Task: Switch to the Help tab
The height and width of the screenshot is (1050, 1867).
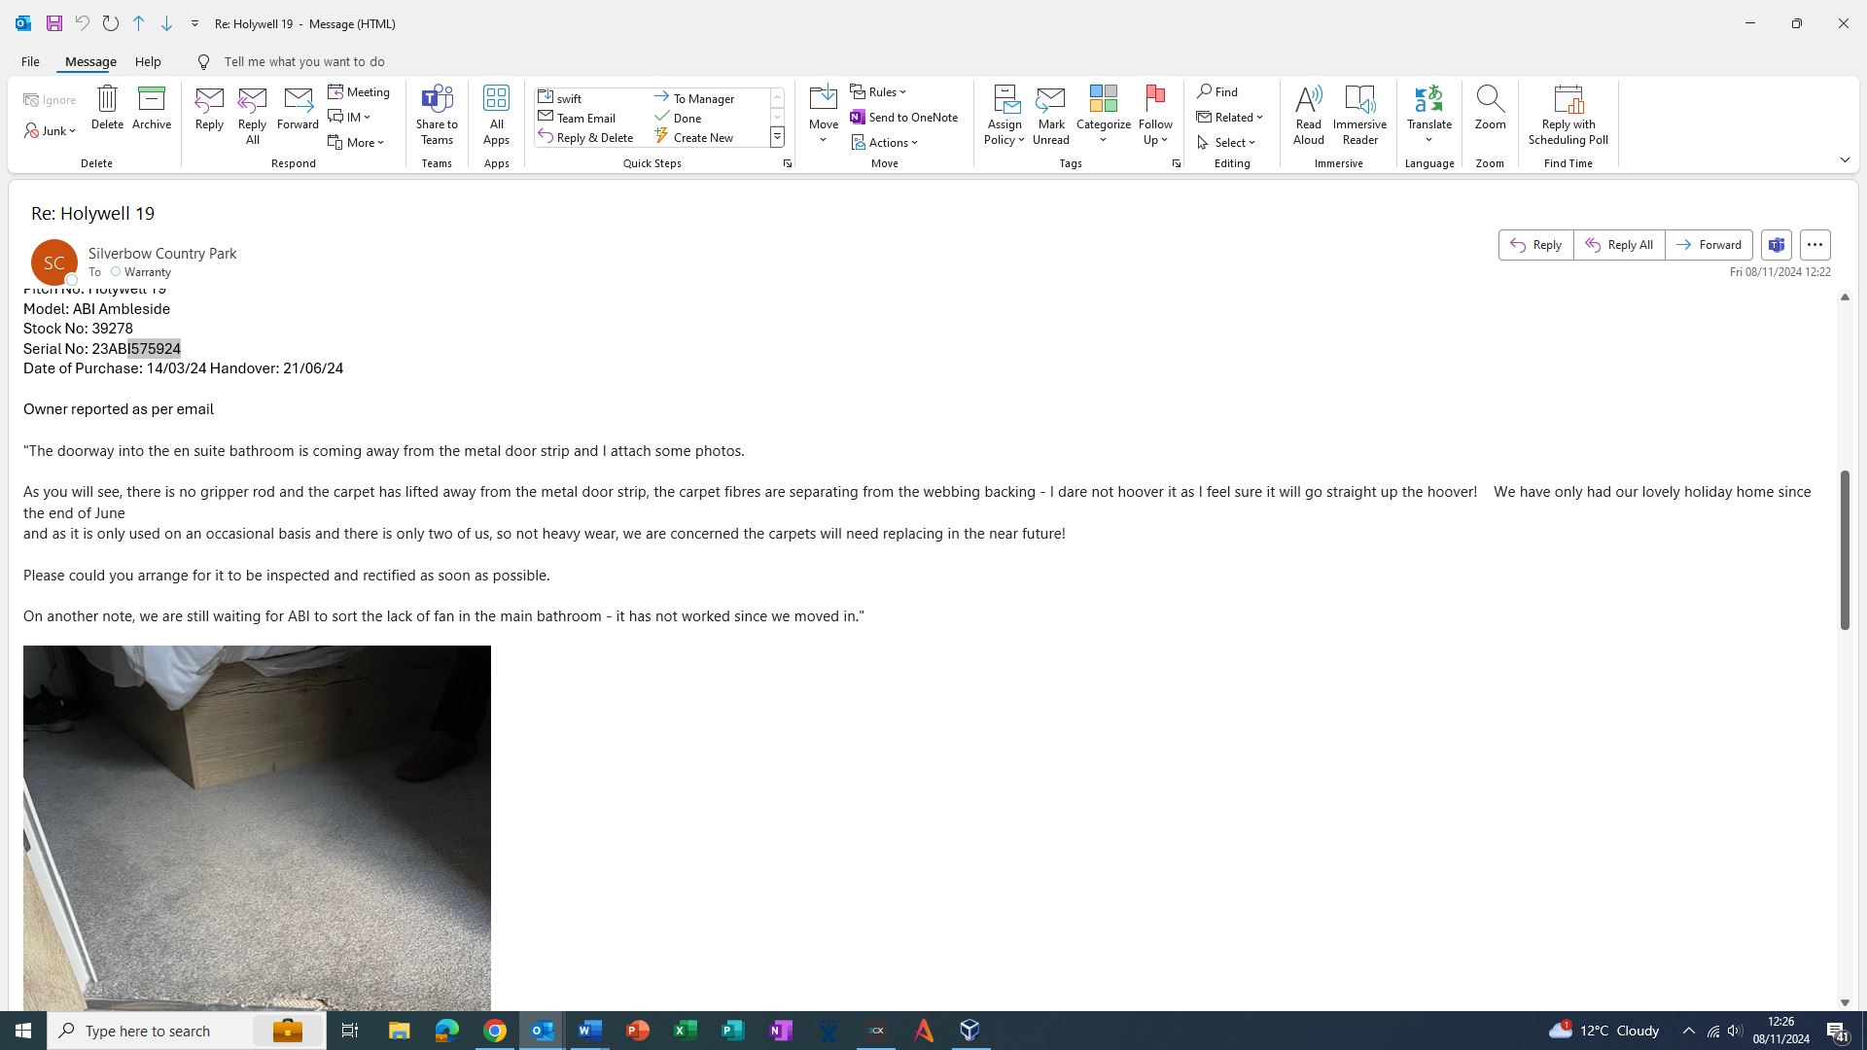Action: click(148, 61)
